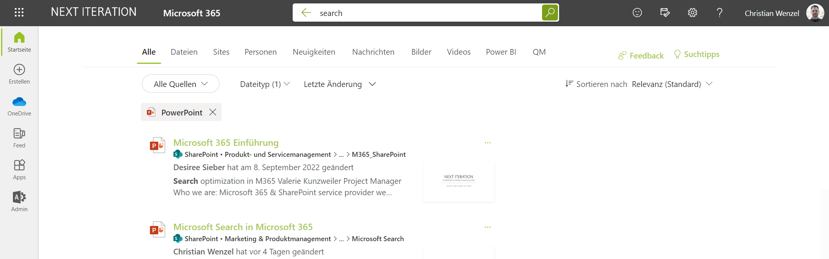This screenshot has height=259, width=829.
Task: Open Apps from the sidebar
Action: 19,170
